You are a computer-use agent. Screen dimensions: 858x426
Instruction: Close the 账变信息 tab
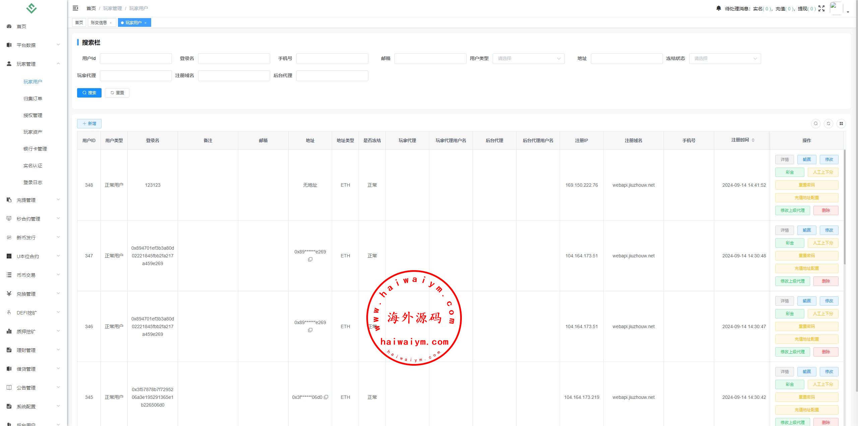tap(111, 23)
